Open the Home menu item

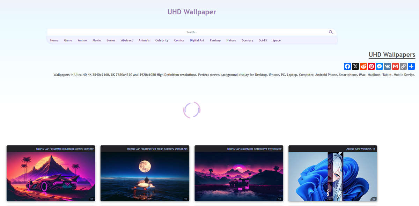tap(54, 40)
